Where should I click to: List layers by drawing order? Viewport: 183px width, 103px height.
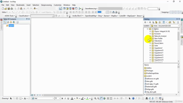coord(5,22)
